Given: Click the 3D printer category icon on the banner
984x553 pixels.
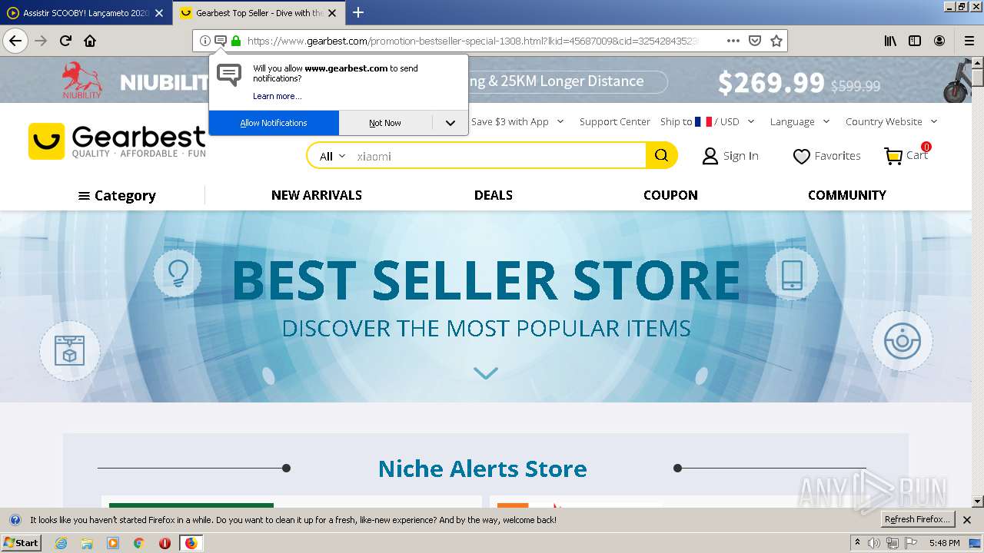Looking at the screenshot, I should tap(69, 351).
